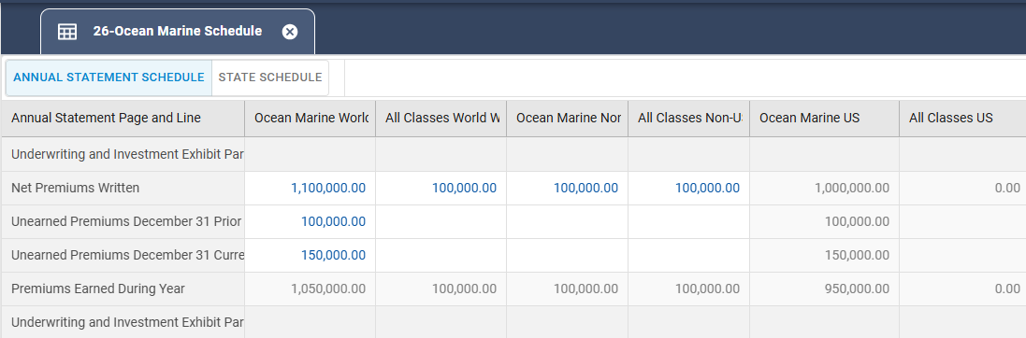Click Net Premiums Written All Classes US 0.00
This screenshot has height=338, width=1026.
(x=962, y=189)
